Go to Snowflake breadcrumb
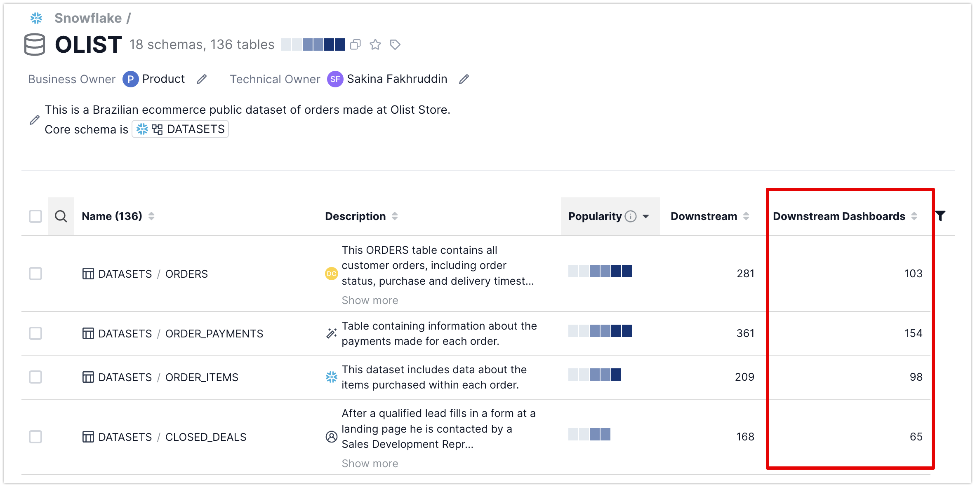This screenshot has width=975, height=487. (88, 18)
